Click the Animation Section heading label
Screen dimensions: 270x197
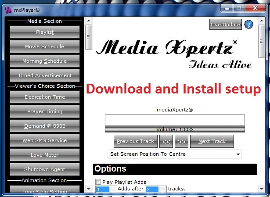tap(44, 180)
